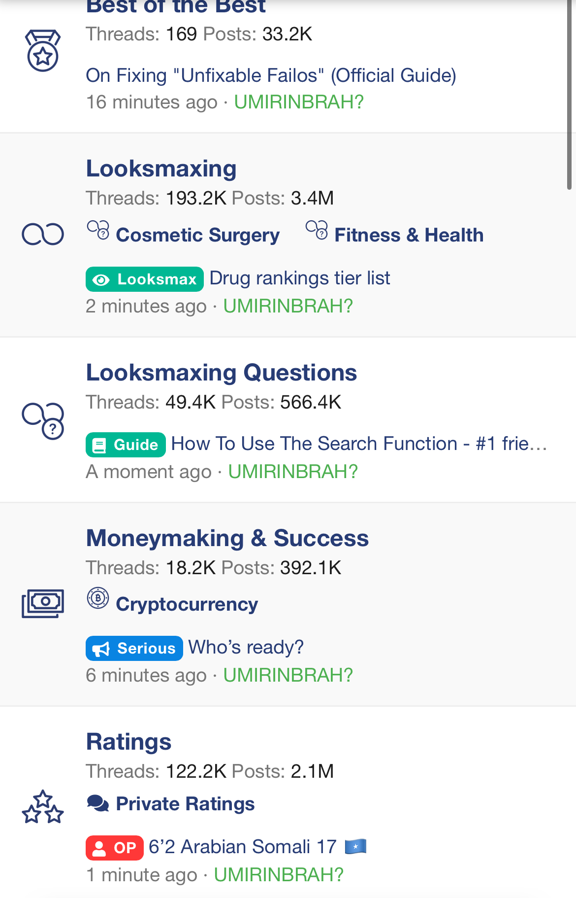Click the Moneymaking cash bills icon
Image resolution: width=576 pixels, height=898 pixels.
point(43,603)
